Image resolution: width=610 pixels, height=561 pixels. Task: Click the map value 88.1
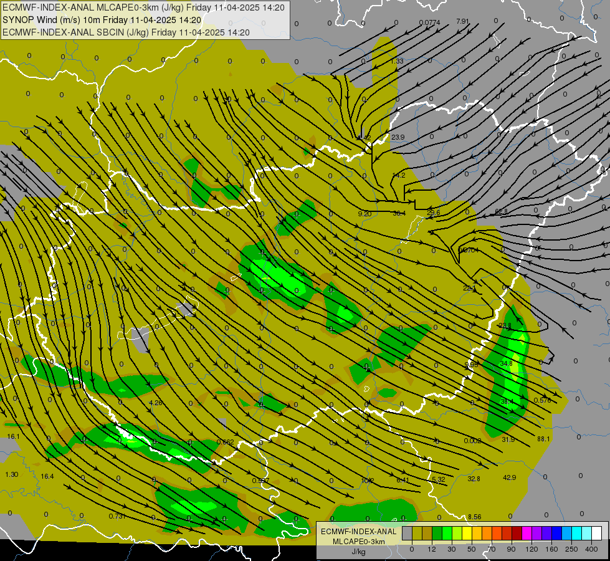543,439
